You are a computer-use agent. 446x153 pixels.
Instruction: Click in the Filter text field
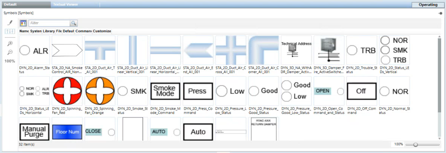click(49, 23)
